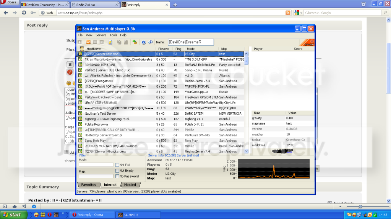Click the Opera search magnifier icon

tap(386, 13)
